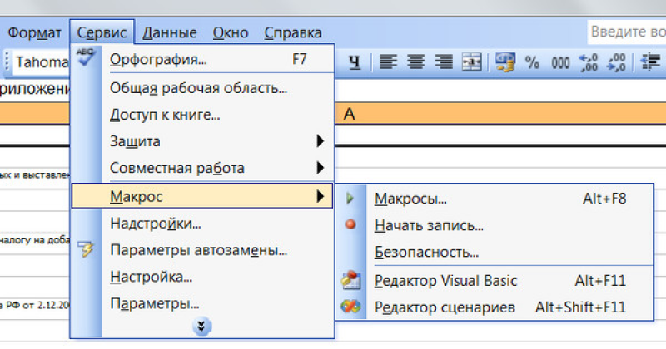Align text right in toolbar
Image resolution: width=666 pixels, height=349 pixels.
click(x=444, y=62)
